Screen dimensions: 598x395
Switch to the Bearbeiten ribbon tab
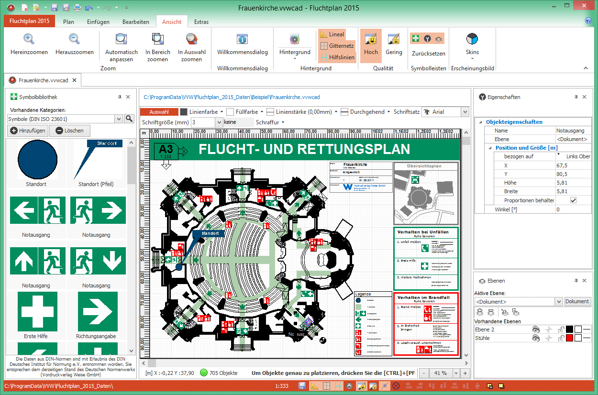[x=135, y=22]
